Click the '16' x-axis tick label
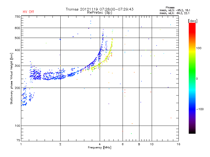Viewport: 210px width, 157px height. [x=178, y=144]
